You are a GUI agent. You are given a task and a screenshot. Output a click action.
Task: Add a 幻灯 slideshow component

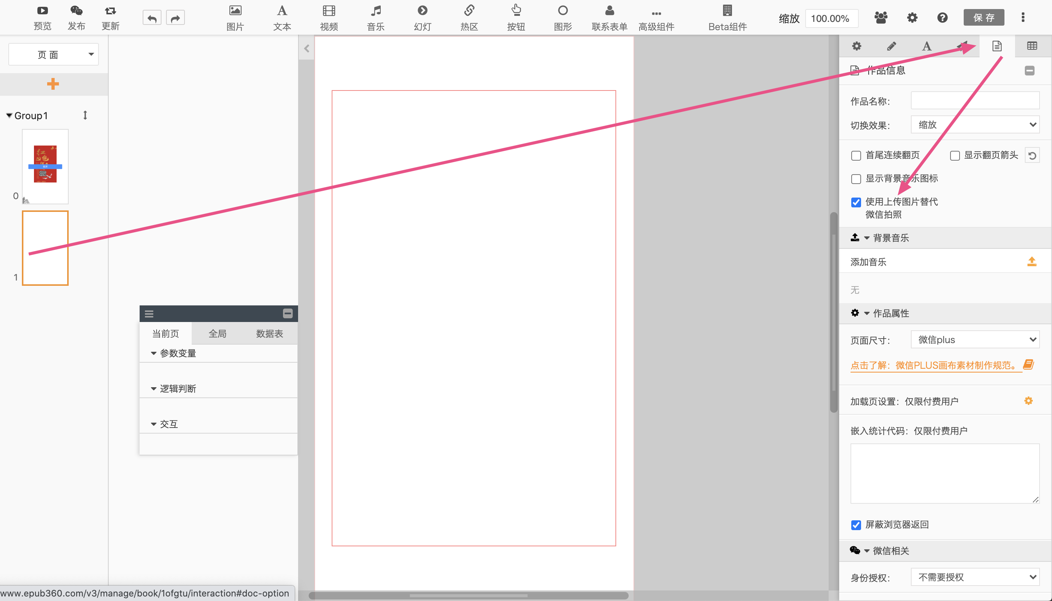coord(422,11)
